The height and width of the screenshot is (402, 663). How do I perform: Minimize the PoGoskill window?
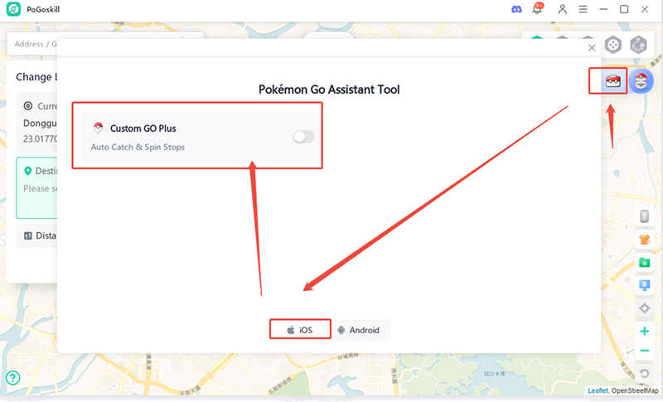[603, 9]
